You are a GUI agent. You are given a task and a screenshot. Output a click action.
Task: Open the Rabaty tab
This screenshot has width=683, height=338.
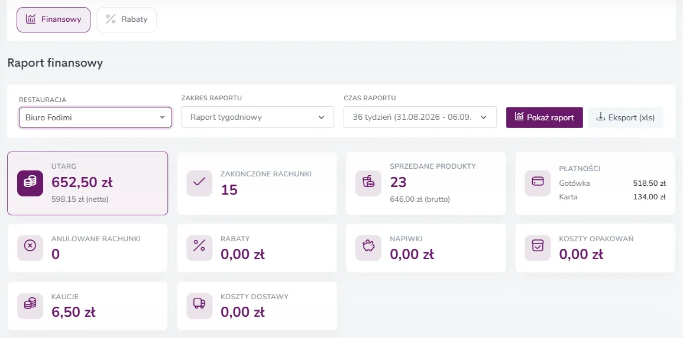[127, 19]
